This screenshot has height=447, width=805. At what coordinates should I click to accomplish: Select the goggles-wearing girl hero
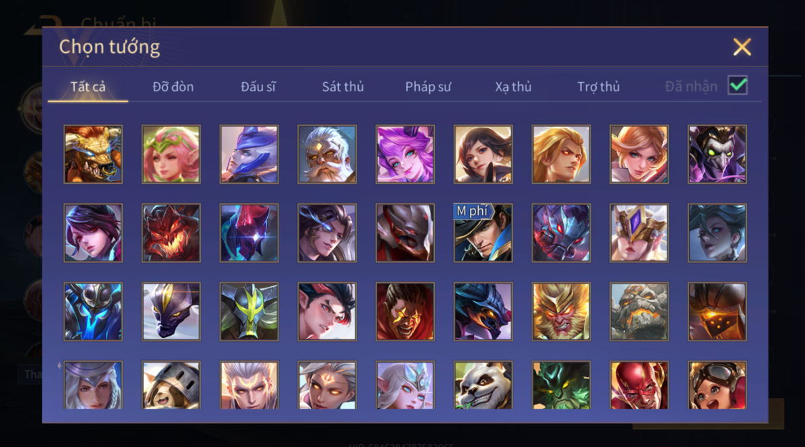click(x=718, y=385)
